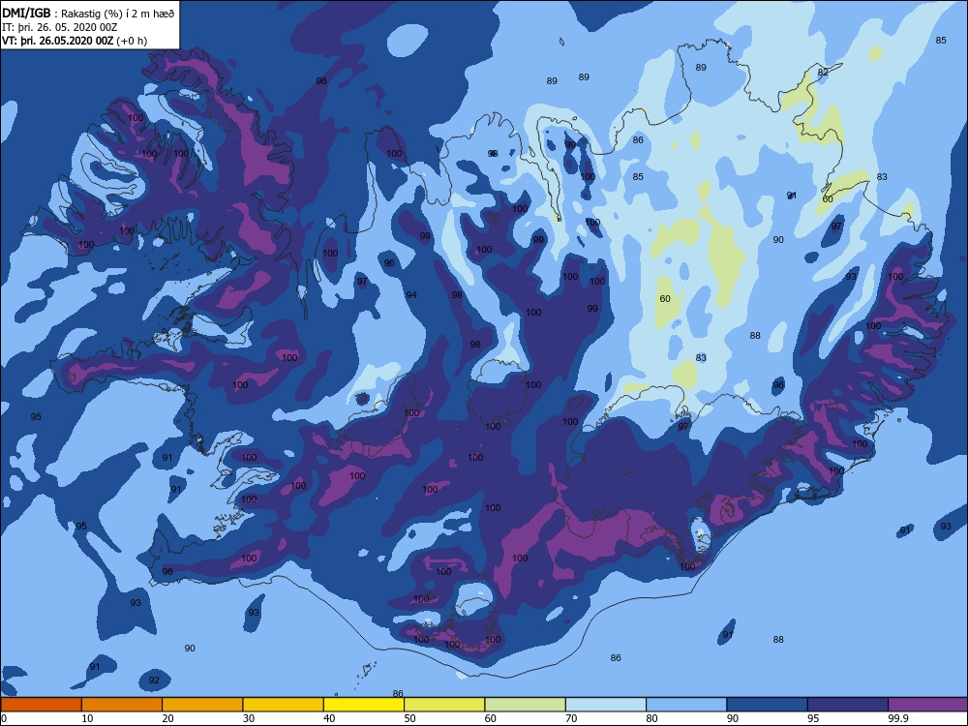Screen dimensions: 968x726
Task: Select the legend scale label '80'
Action: click(651, 718)
